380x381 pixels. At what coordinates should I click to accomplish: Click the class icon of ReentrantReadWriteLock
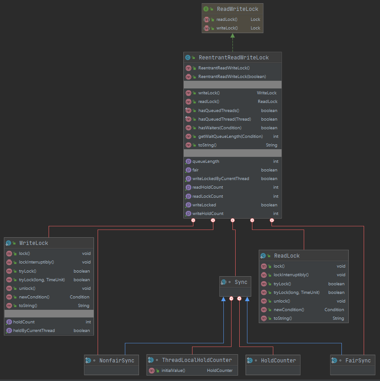pyautogui.click(x=188, y=58)
